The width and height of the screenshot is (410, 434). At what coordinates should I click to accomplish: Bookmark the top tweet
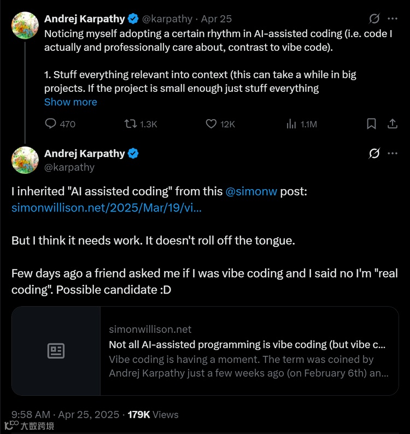click(x=371, y=124)
